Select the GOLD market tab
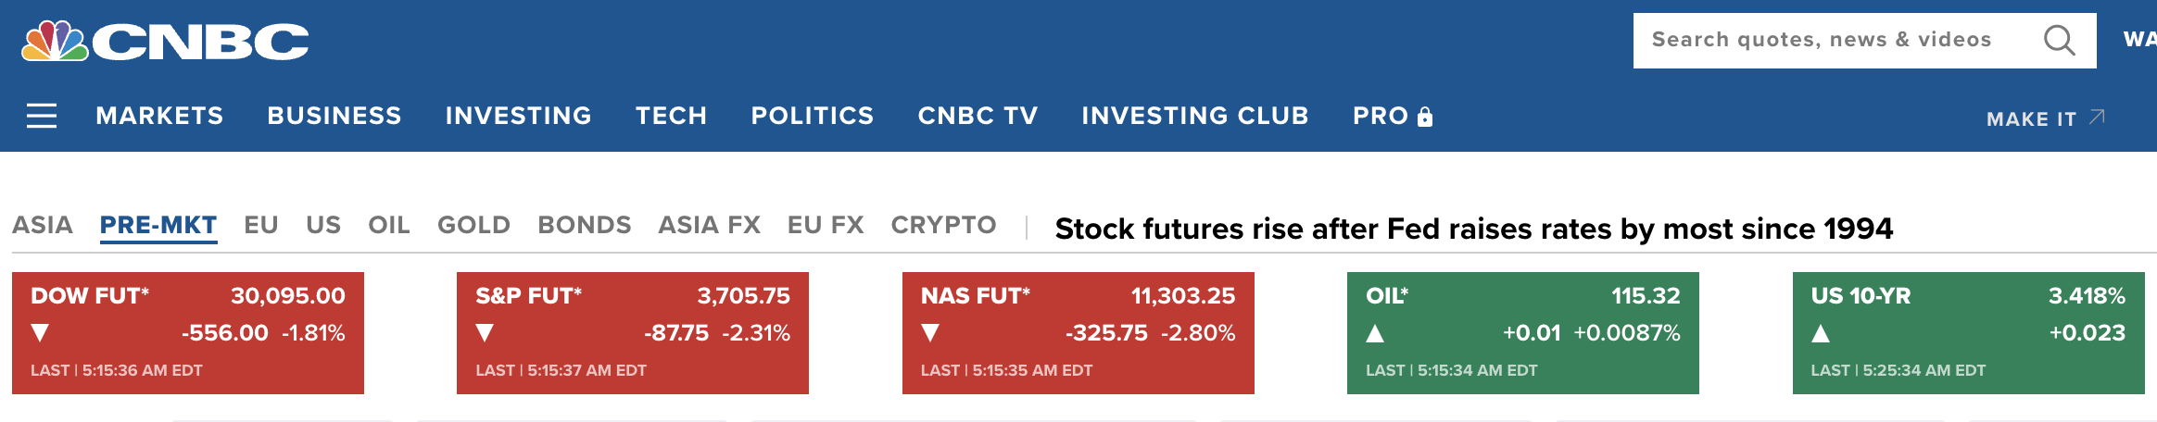The width and height of the screenshot is (2157, 422). tap(473, 225)
